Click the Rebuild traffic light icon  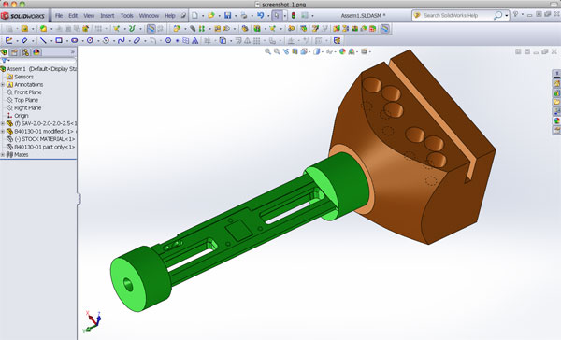[x=294, y=15]
